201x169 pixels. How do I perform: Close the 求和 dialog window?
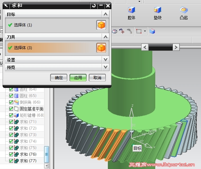(x=108, y=6)
